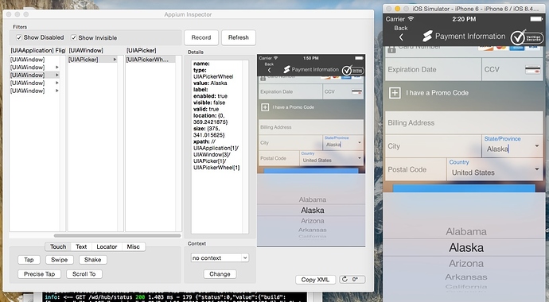The height and width of the screenshot is (302, 549).
Task: Open the State/Province dropdown in simulator
Action: (x=537, y=145)
